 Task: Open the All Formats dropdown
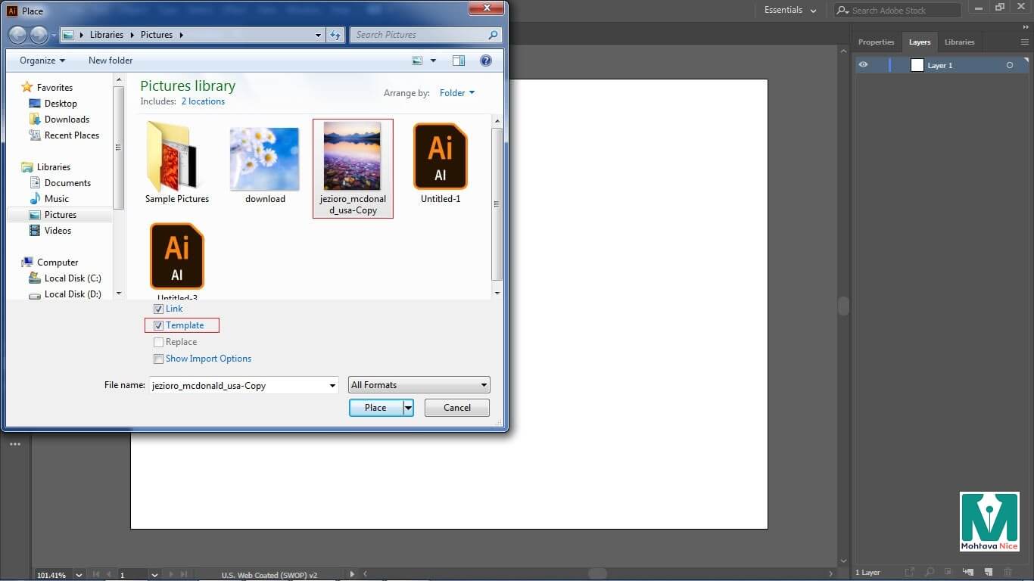coord(419,385)
